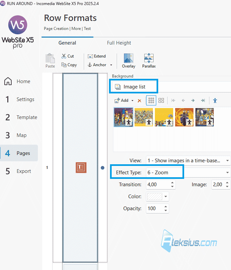Click the Transition value field

pos(158,185)
